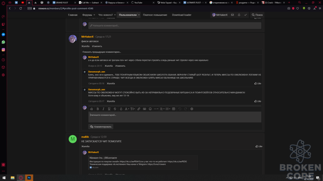
Task: Click Показать предыдущие комментарии link
Action: [x=102, y=52]
